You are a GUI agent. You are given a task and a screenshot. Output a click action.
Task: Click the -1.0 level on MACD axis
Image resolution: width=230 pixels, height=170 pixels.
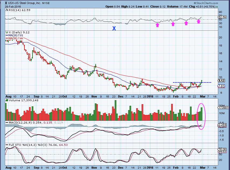(221, 135)
